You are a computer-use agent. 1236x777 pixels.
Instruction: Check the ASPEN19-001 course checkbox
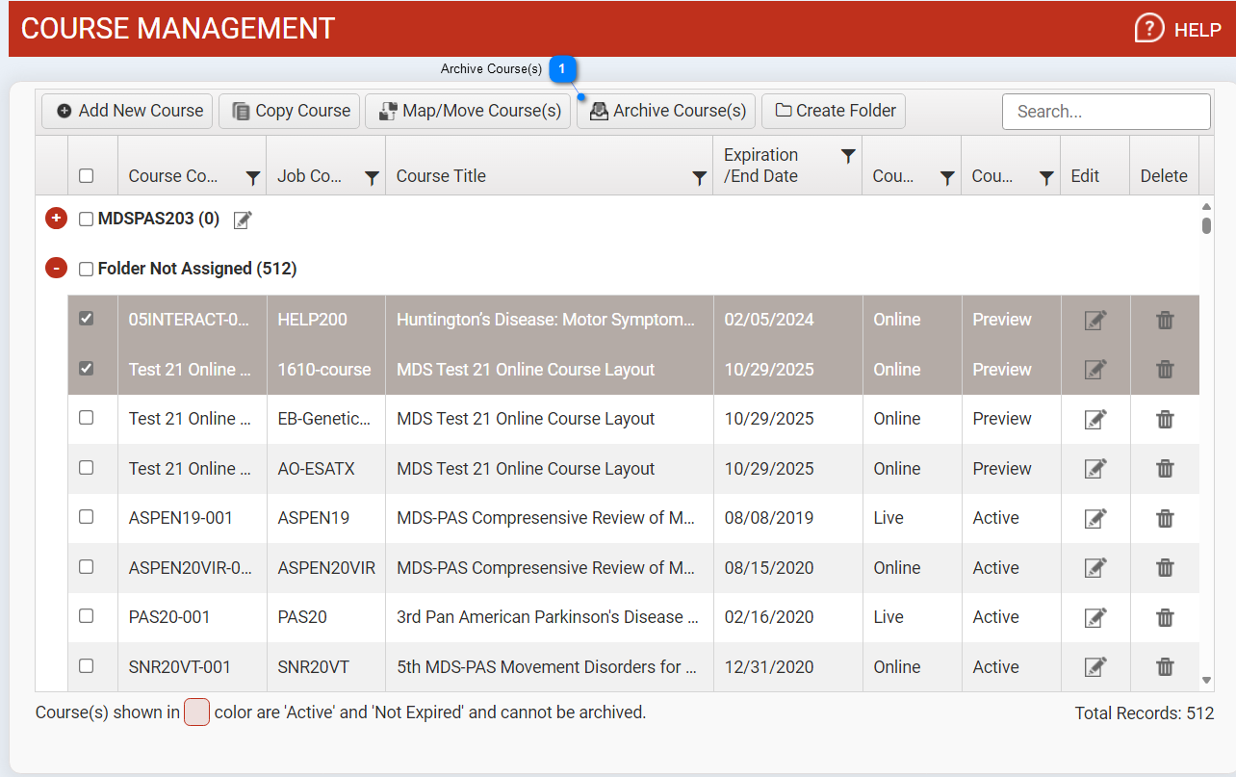tap(87, 517)
